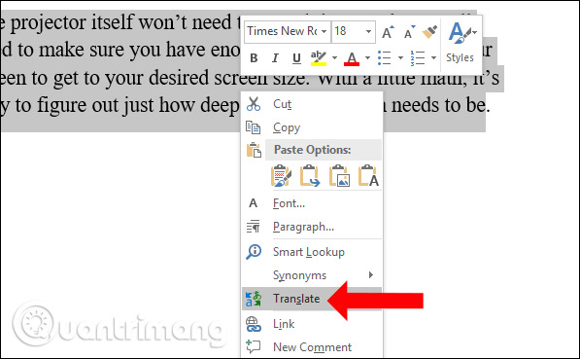This screenshot has height=359, width=580.
Task: Click the Copy pages icon
Action: (254, 127)
